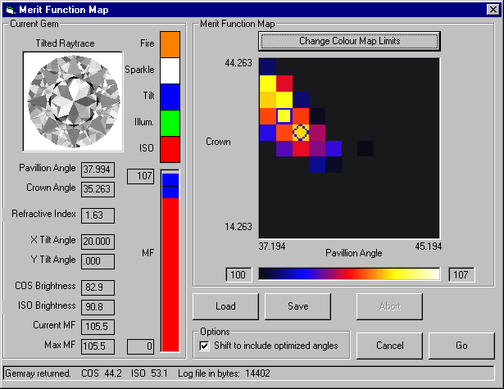Viewport: 504px width, 389px height.
Task: Click the colour map gradient legend bar
Action: click(349, 274)
